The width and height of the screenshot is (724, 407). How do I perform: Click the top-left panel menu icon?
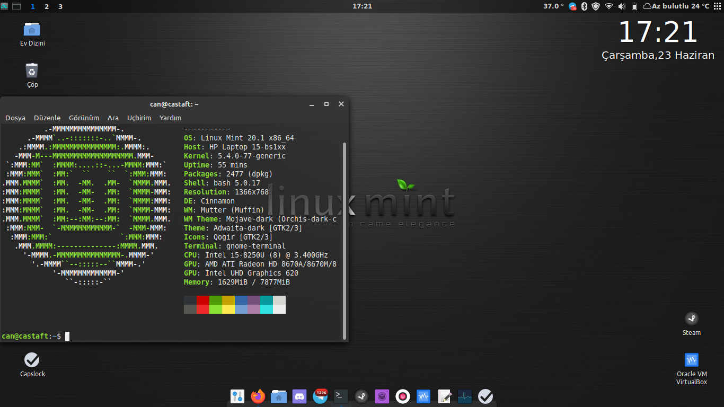click(x=4, y=6)
